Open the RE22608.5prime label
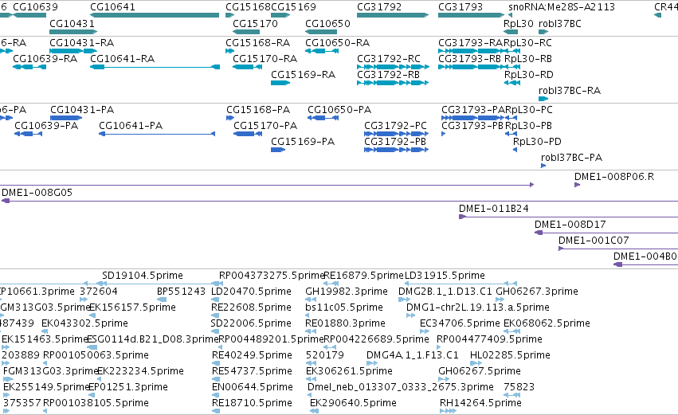678x415 pixels. pyautogui.click(x=251, y=307)
